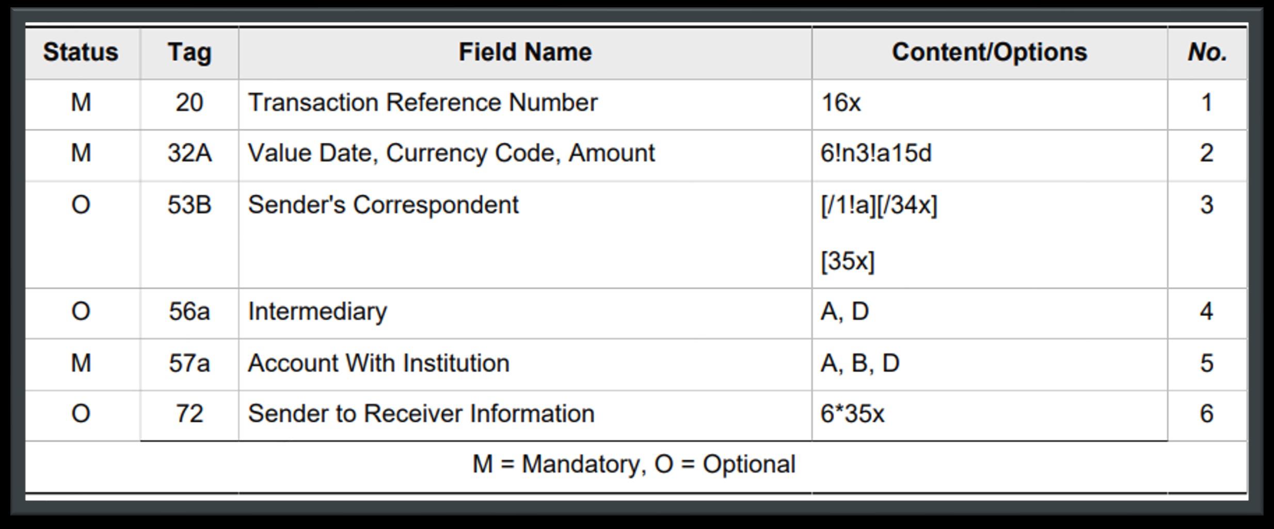Click the Status column header
The image size is (1274, 529).
(81, 53)
